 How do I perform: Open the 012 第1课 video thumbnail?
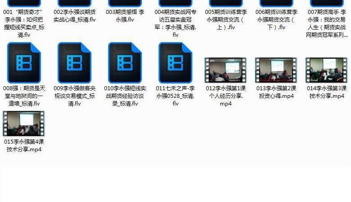pos(226,70)
